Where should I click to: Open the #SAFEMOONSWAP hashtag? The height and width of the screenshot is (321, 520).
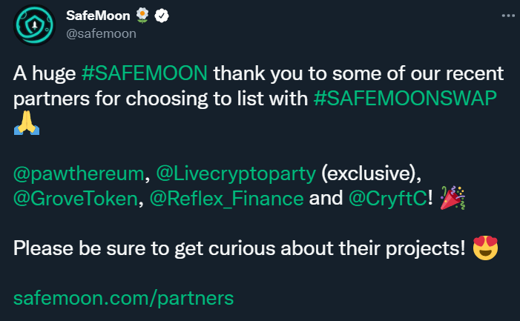(x=405, y=99)
